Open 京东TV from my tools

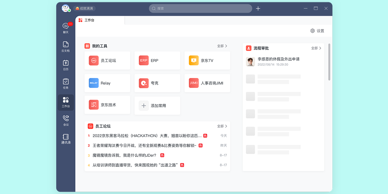click(x=207, y=60)
